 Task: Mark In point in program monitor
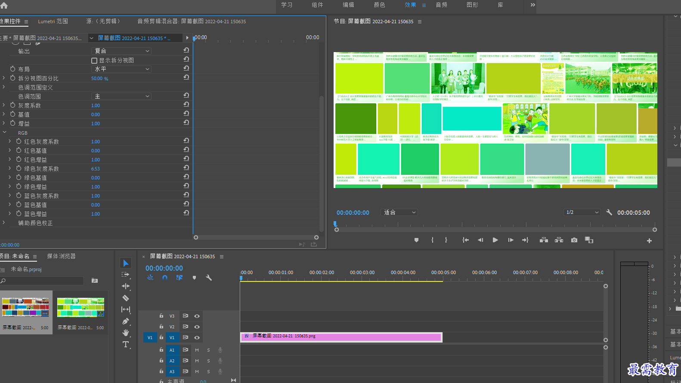(x=432, y=240)
